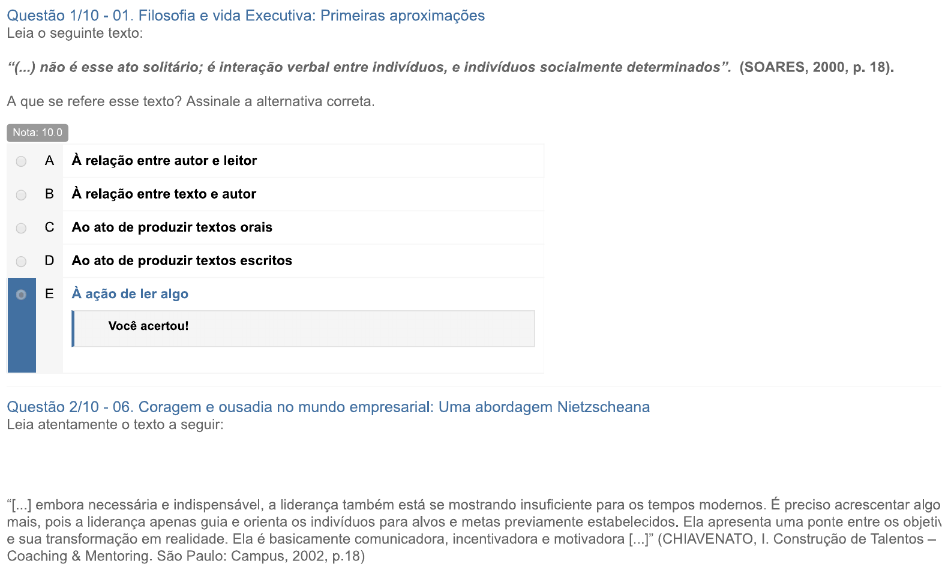Choose 'Ao ato de produzir textos orais'

[172, 227]
